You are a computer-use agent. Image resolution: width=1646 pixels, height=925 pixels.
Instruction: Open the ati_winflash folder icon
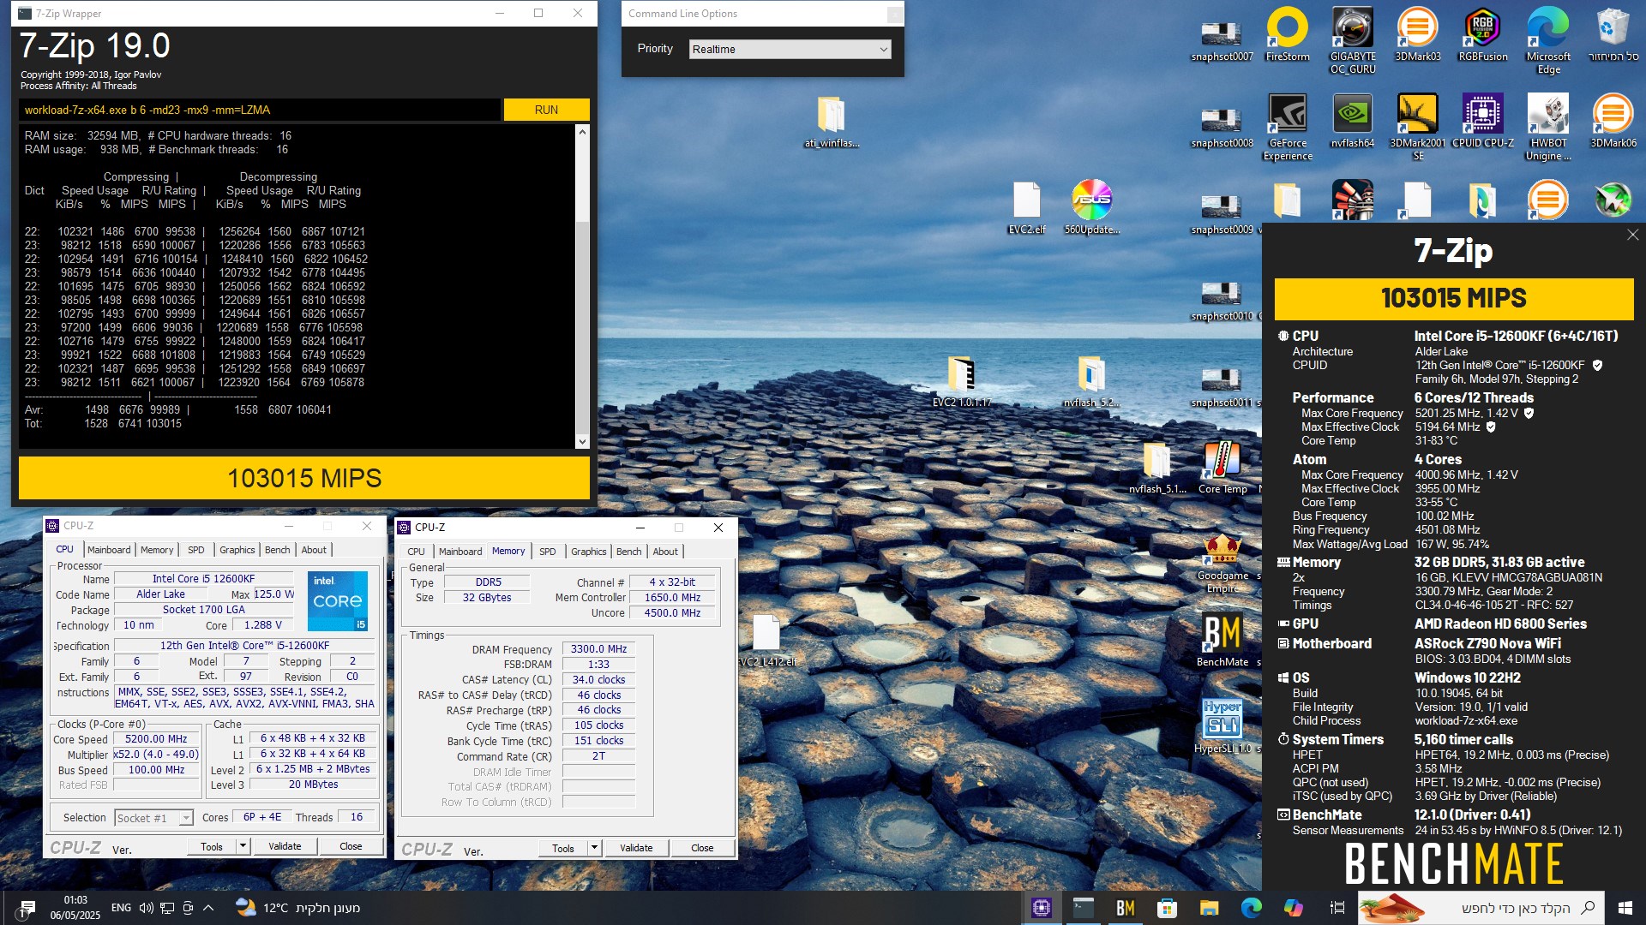point(831,121)
